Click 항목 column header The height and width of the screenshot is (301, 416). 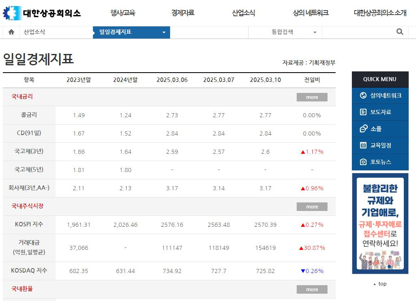(29, 80)
